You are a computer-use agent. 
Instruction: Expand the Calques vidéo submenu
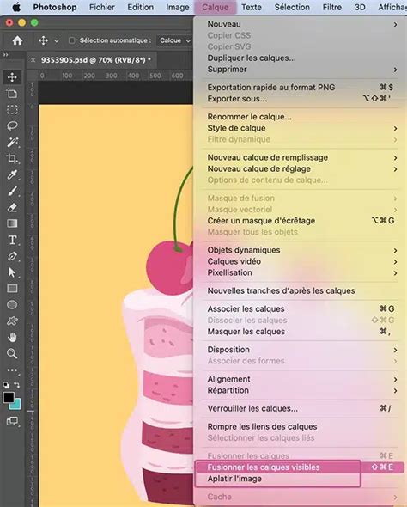395,261
